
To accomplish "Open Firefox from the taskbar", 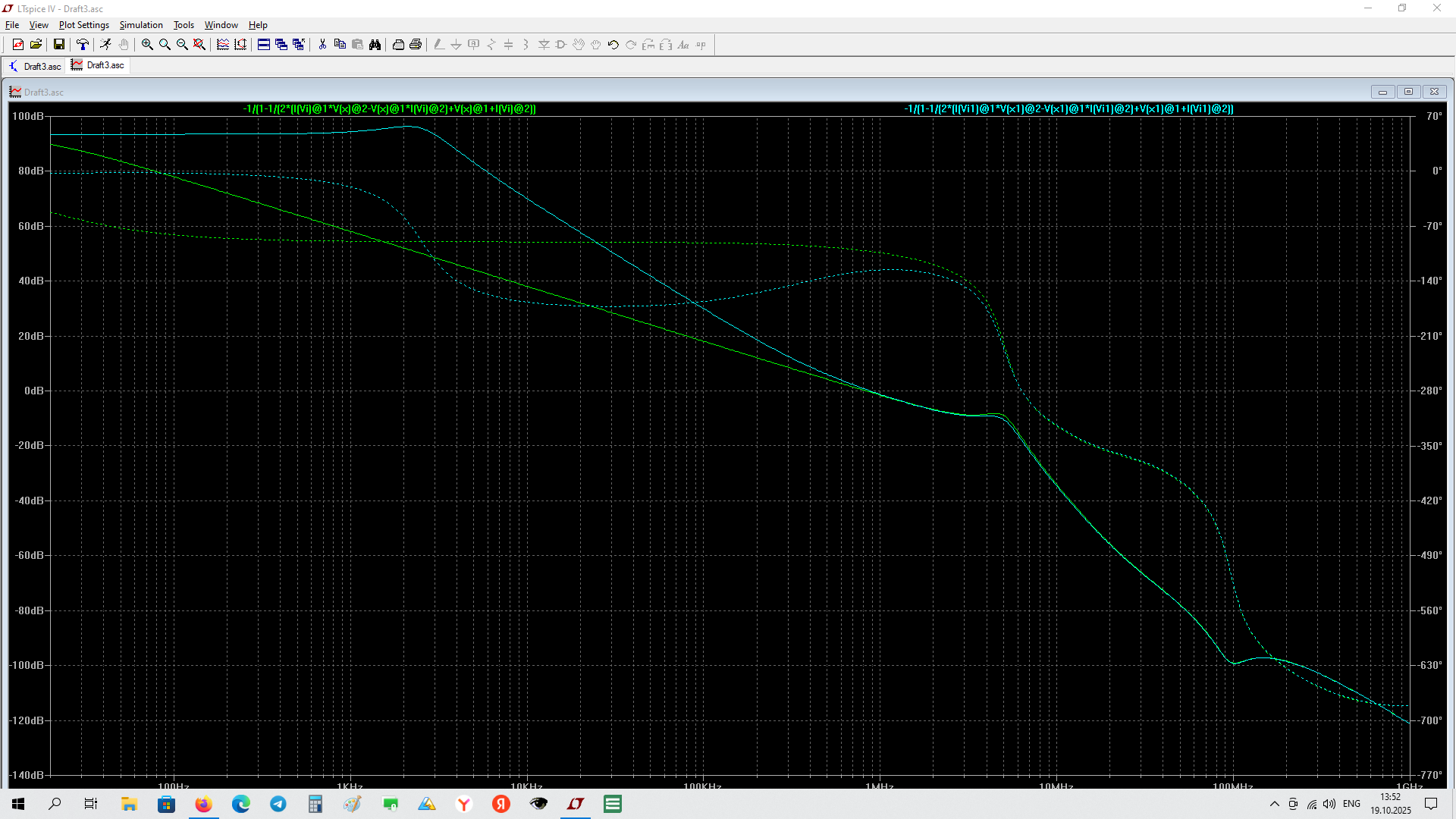I will coord(203,804).
